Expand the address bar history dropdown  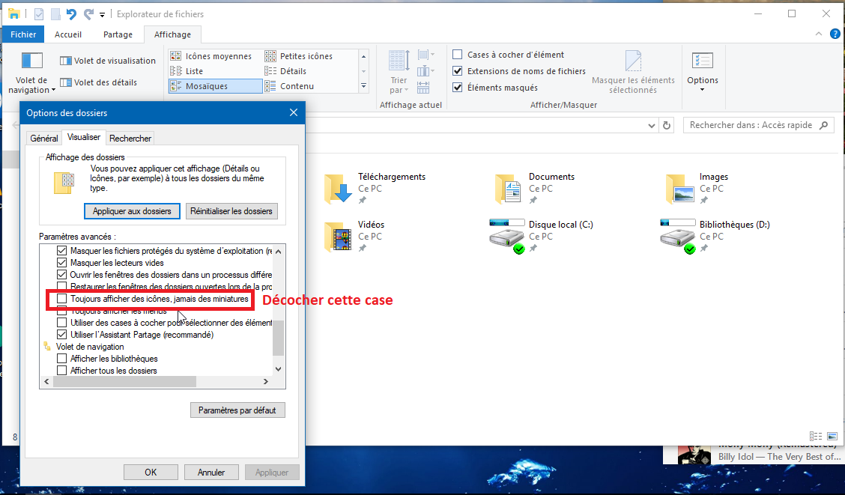tap(652, 126)
